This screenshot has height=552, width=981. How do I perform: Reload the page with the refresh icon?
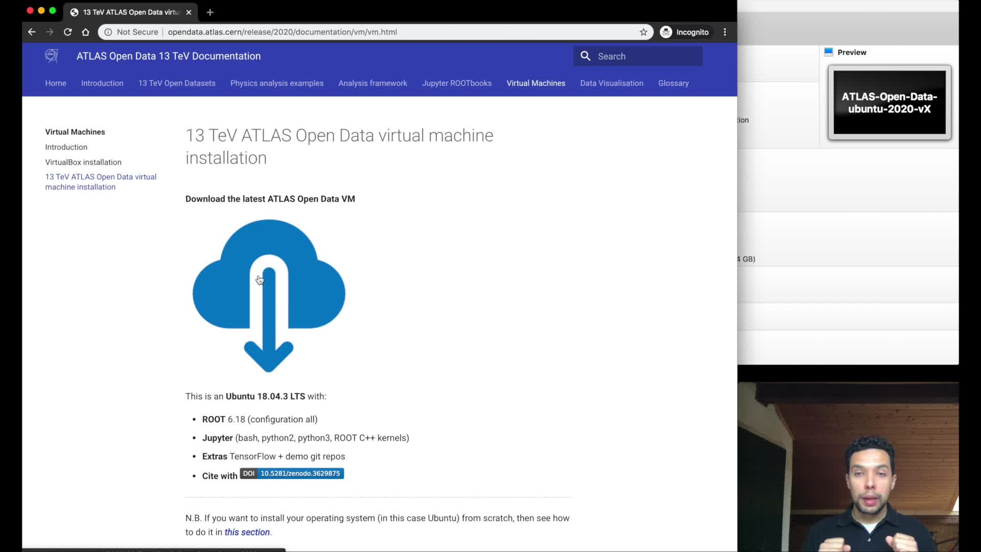(x=67, y=32)
